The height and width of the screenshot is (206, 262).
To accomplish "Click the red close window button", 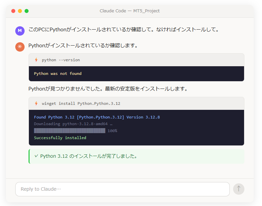I will click(x=13, y=11).
